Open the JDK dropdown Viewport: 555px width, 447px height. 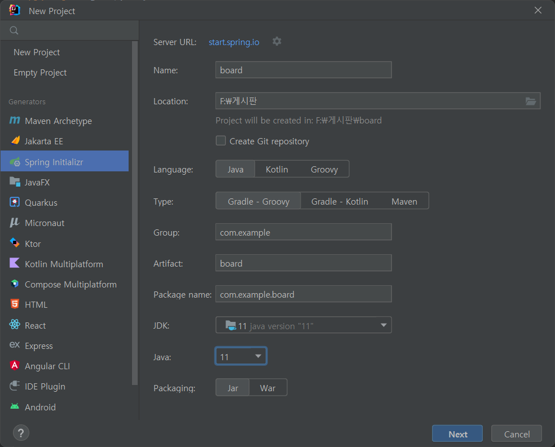tap(303, 325)
